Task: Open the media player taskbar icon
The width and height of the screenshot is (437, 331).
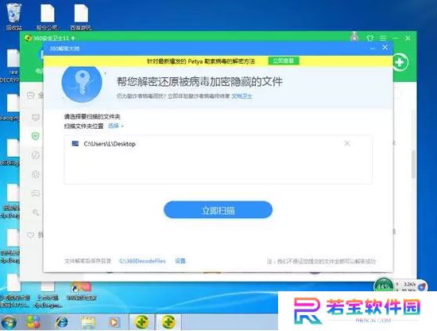Action: pos(114,322)
